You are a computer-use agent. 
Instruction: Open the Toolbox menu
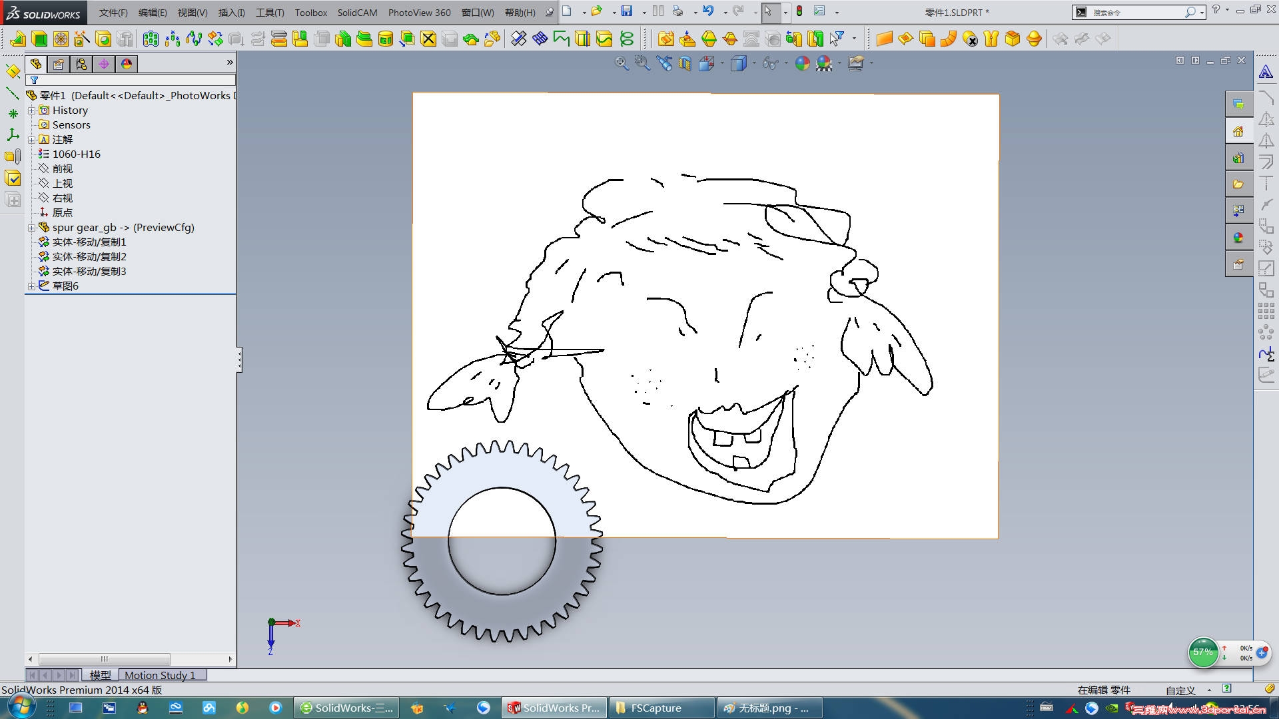tap(310, 13)
